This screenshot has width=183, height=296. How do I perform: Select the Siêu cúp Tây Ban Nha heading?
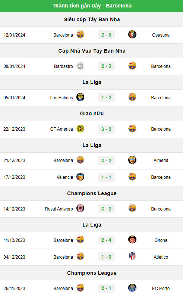pos(92,19)
